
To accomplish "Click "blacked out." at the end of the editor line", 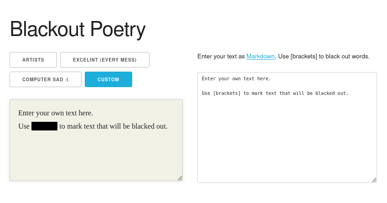I will click(333, 94).
